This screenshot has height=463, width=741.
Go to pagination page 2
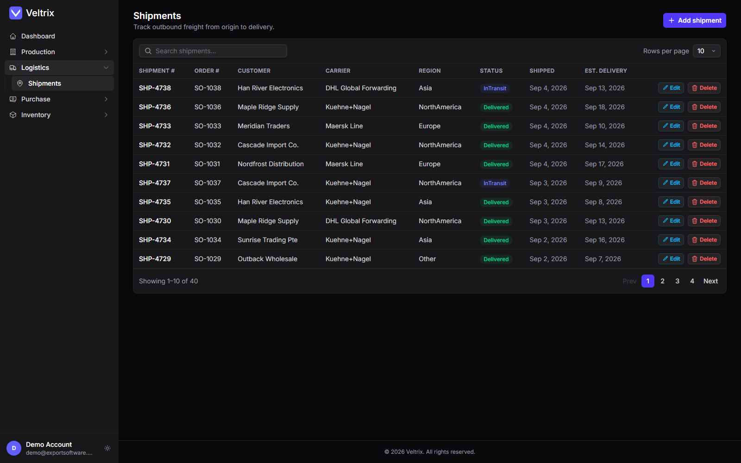coord(663,281)
